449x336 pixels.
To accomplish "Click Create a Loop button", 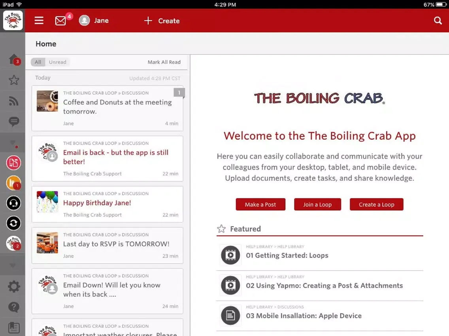I will 377,204.
